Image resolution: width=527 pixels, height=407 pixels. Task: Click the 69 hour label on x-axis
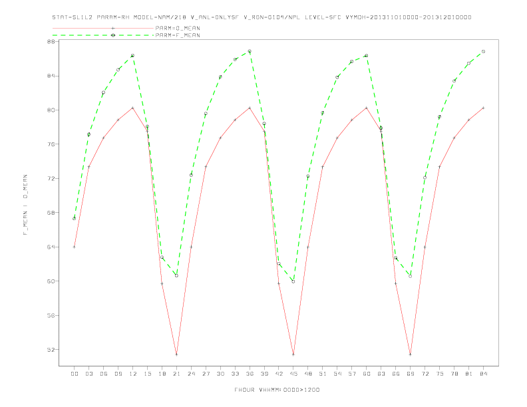coord(411,374)
